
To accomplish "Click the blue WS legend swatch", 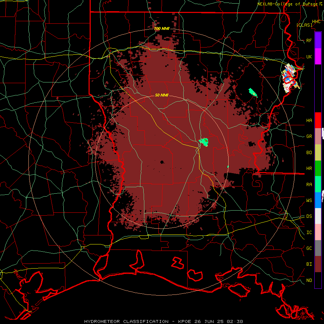I will pyautogui.click(x=318, y=200).
